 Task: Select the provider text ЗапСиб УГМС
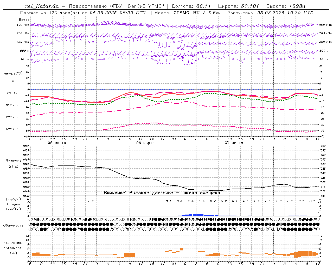coord(145,6)
